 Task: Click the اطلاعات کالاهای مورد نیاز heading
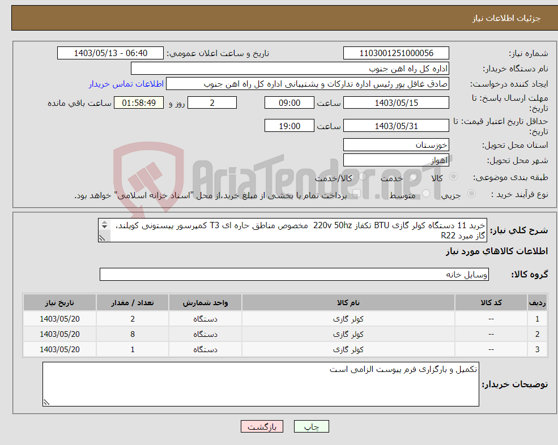click(x=497, y=251)
